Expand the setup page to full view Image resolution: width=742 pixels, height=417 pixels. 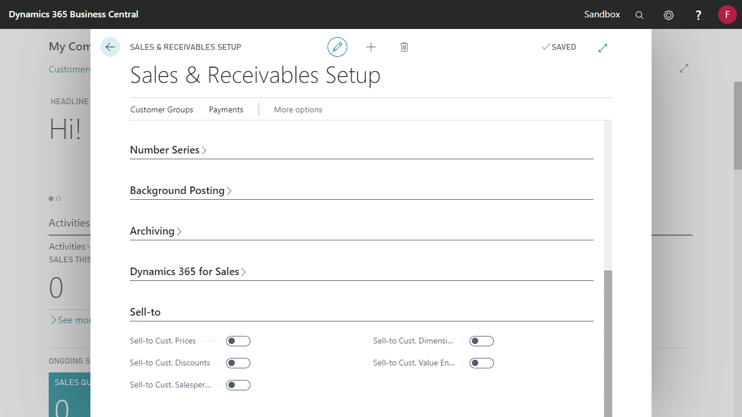pos(603,47)
